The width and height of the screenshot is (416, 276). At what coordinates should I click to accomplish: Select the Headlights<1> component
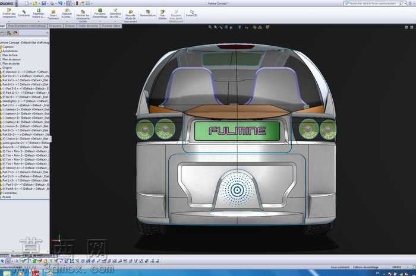(25, 101)
